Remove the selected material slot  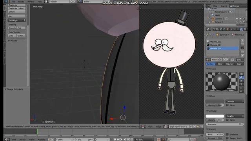tap(242, 44)
